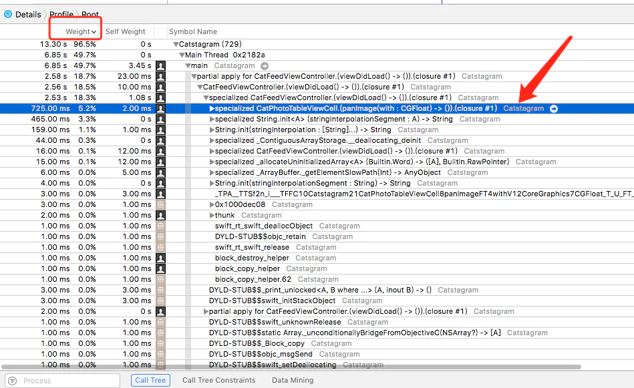This screenshot has width=634, height=388.
Task: Collapse the specialized CatFeedViewController 2.53 s node
Action: [206, 98]
